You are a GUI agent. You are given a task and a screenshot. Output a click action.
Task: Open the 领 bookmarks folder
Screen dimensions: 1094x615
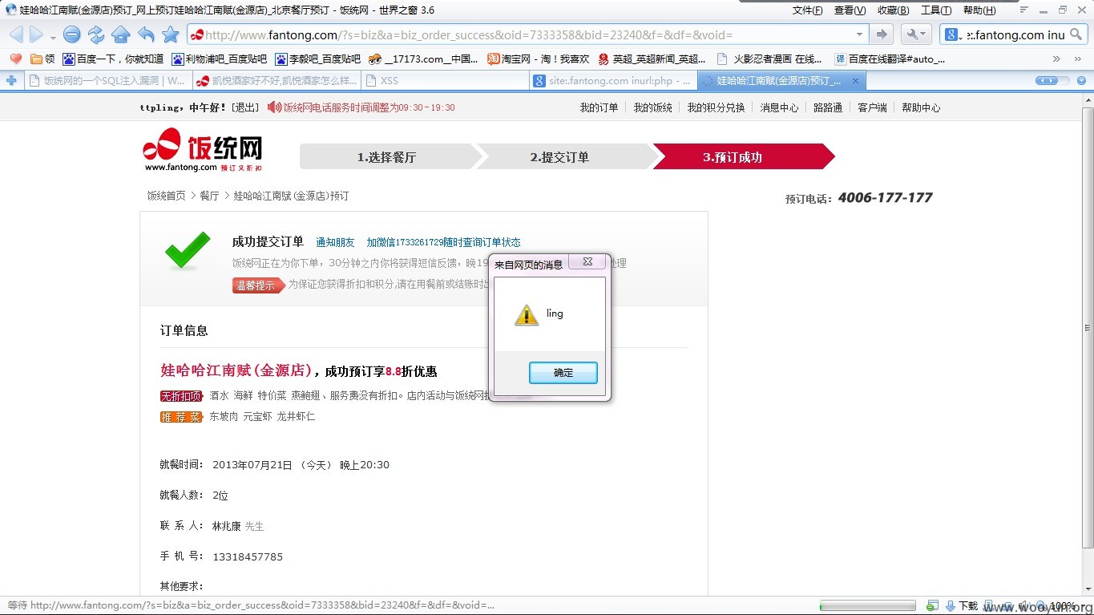point(42,59)
